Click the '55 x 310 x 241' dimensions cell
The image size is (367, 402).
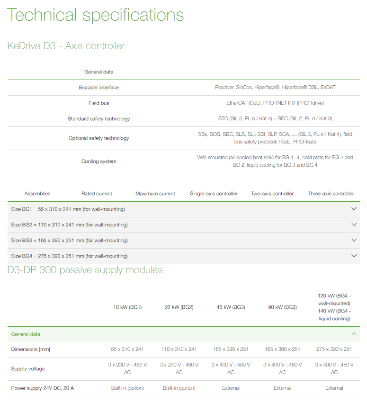(x=127, y=349)
